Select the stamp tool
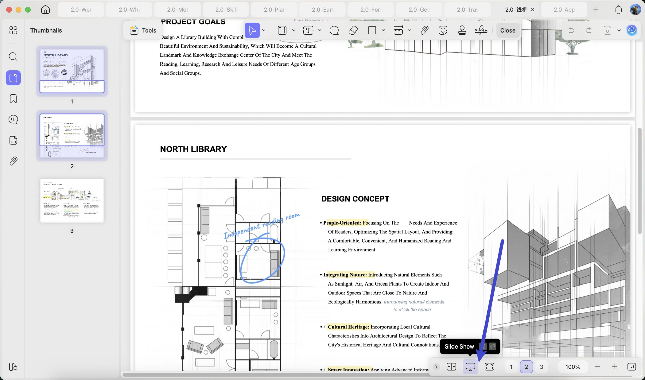 [462, 30]
